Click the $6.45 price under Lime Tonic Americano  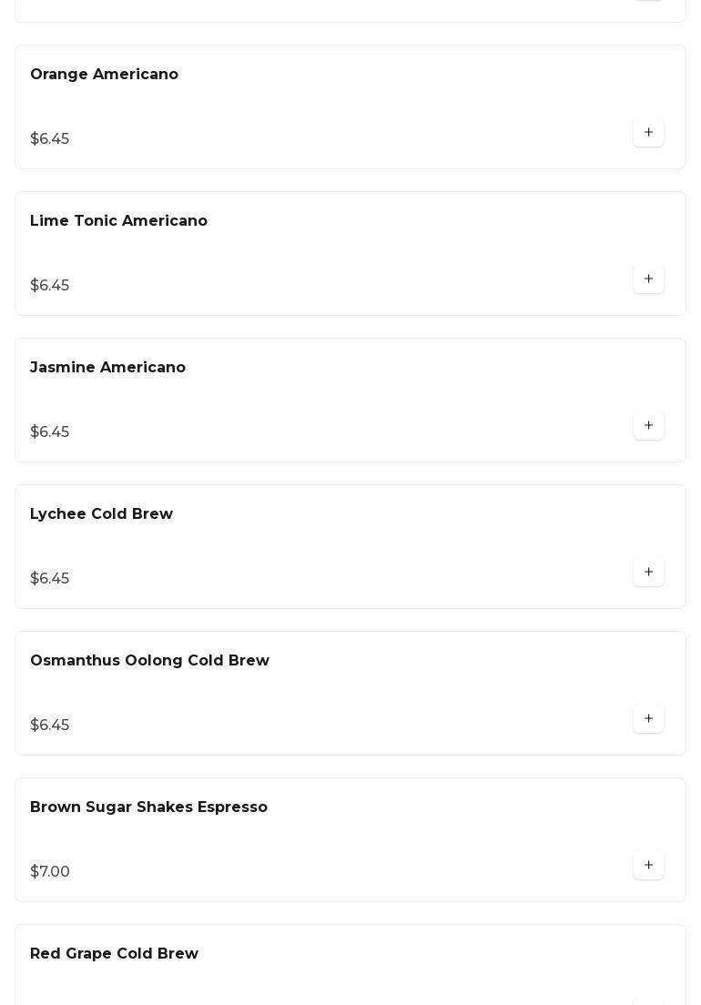click(x=50, y=285)
